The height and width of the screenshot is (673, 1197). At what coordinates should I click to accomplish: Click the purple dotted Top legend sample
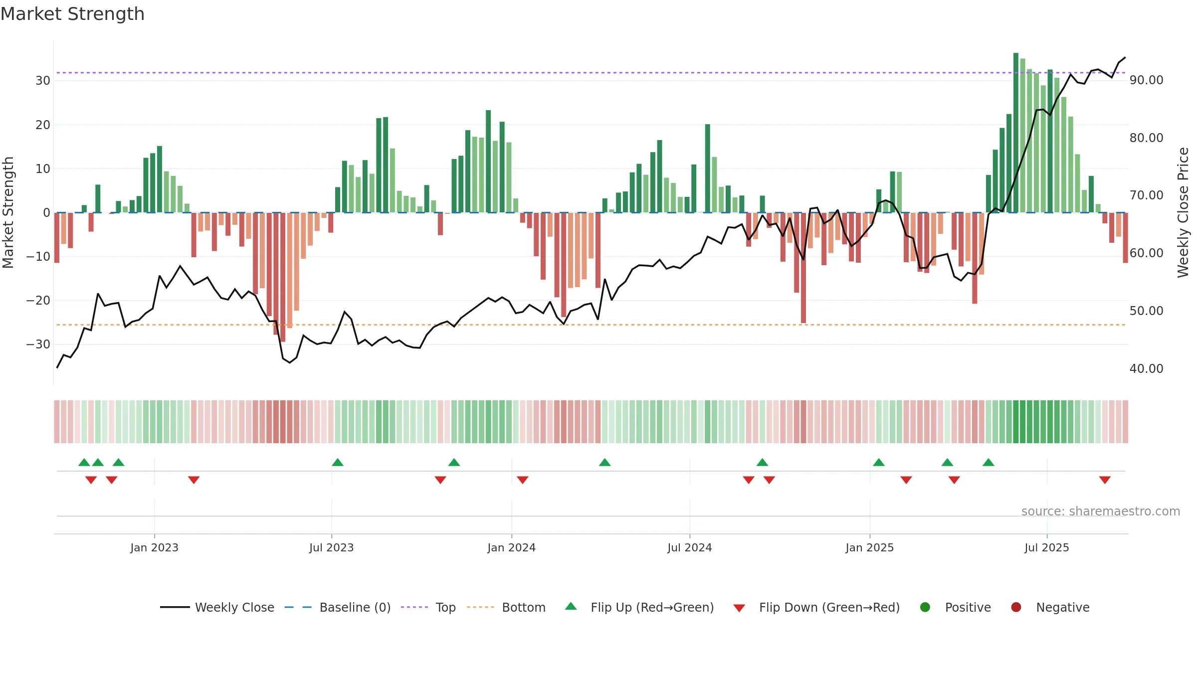coord(414,607)
